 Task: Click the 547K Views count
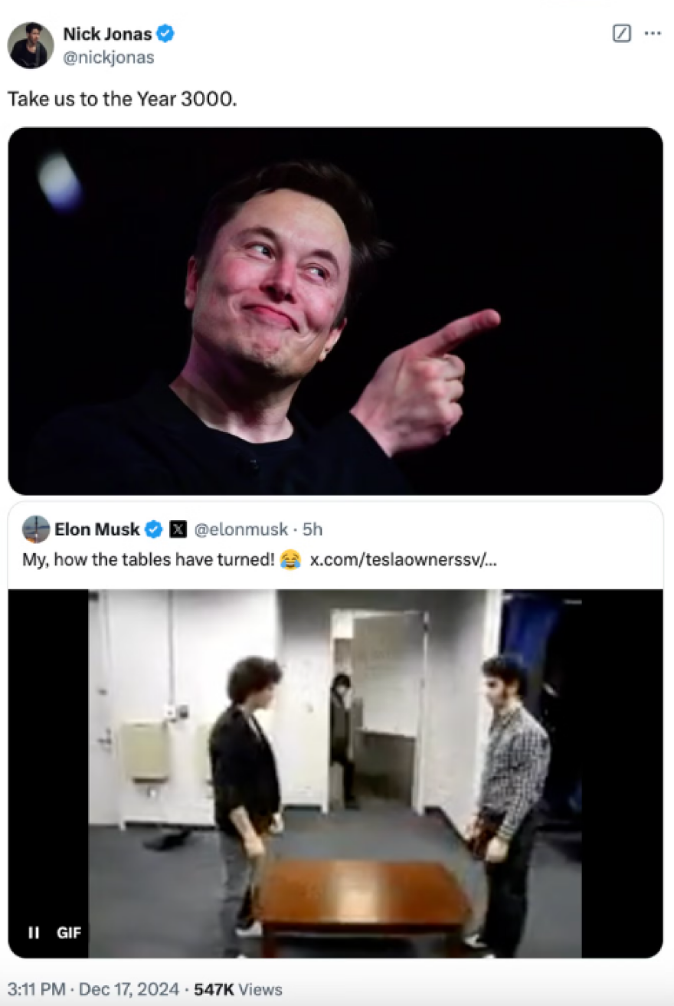coord(238,989)
